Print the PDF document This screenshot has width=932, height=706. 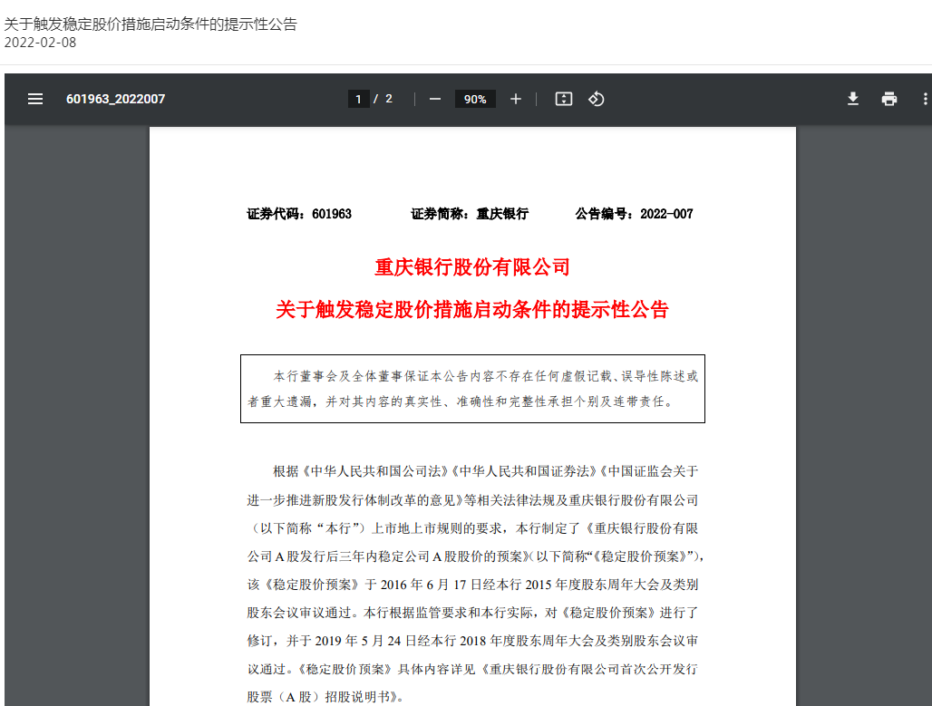(889, 99)
